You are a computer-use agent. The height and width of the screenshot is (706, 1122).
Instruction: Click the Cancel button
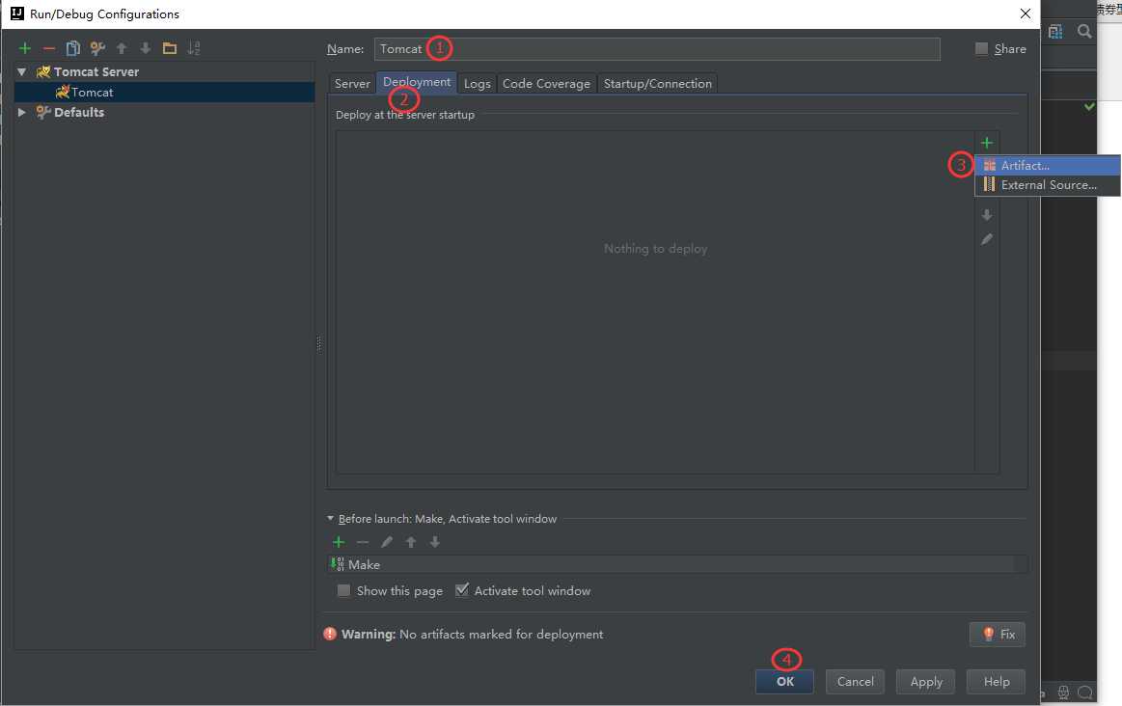(855, 682)
